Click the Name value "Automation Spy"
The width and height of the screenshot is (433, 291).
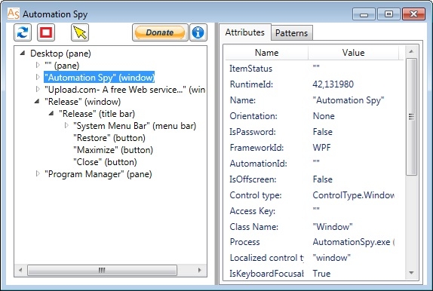coord(349,100)
